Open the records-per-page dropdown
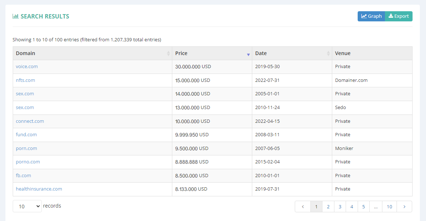Viewport: 426px width, 221px height. [x=27, y=206]
